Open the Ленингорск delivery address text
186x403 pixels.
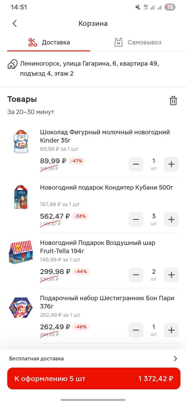89,69
